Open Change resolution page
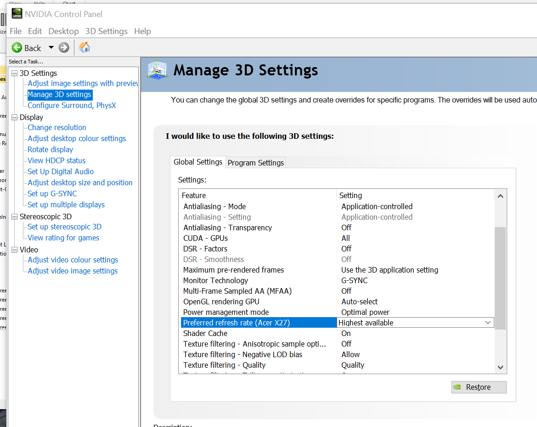537x427 pixels. pyautogui.click(x=57, y=127)
